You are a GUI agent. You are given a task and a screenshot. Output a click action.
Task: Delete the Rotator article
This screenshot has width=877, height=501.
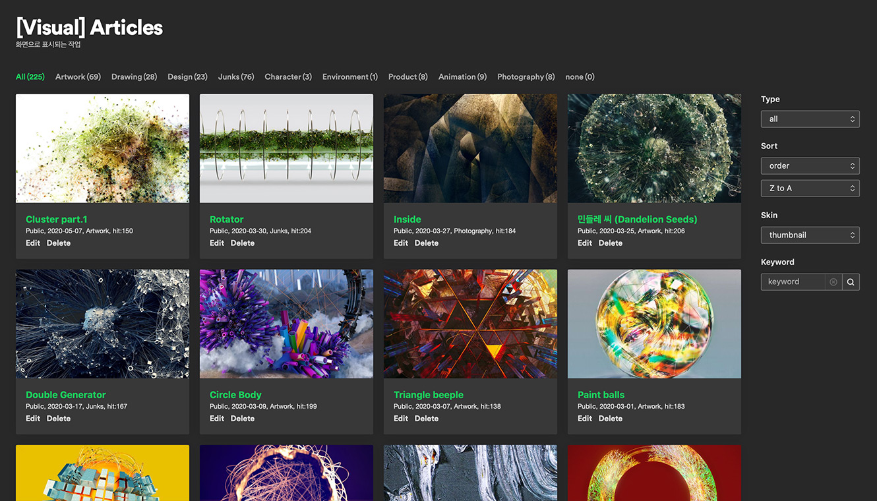click(x=242, y=243)
